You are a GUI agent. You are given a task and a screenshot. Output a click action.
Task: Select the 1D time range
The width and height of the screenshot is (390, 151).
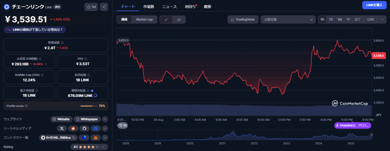[x=322, y=19]
